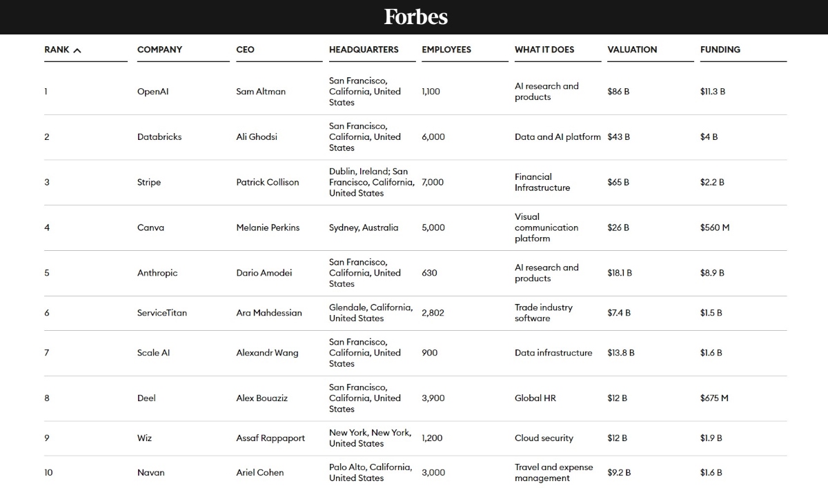Open the Anthropic company entry
The width and height of the screenshot is (828, 488).
pyautogui.click(x=155, y=273)
